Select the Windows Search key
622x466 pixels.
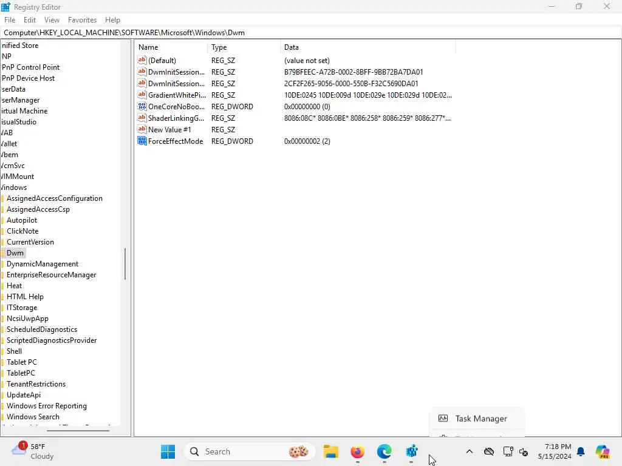[33, 416]
